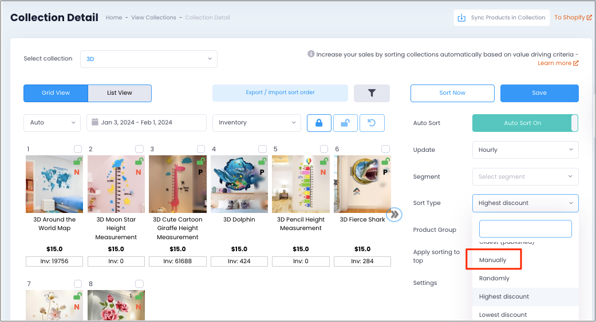Click the N badge on 3D Pencil Height
596x322 pixels.
pyautogui.click(x=323, y=172)
